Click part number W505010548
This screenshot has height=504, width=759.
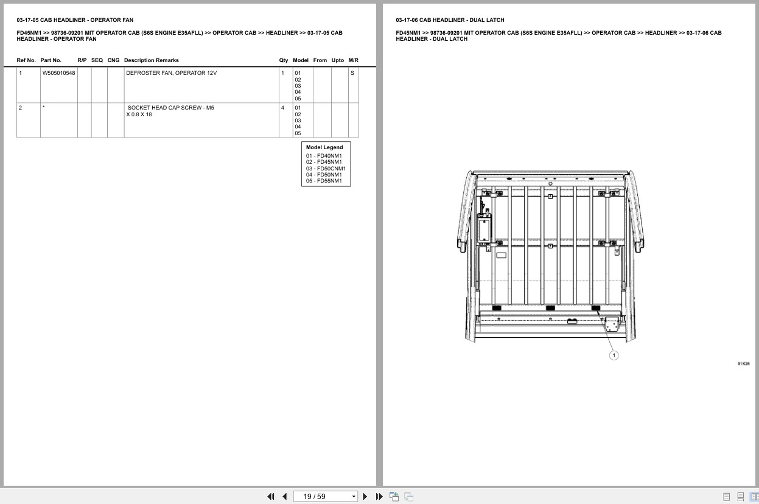[59, 73]
